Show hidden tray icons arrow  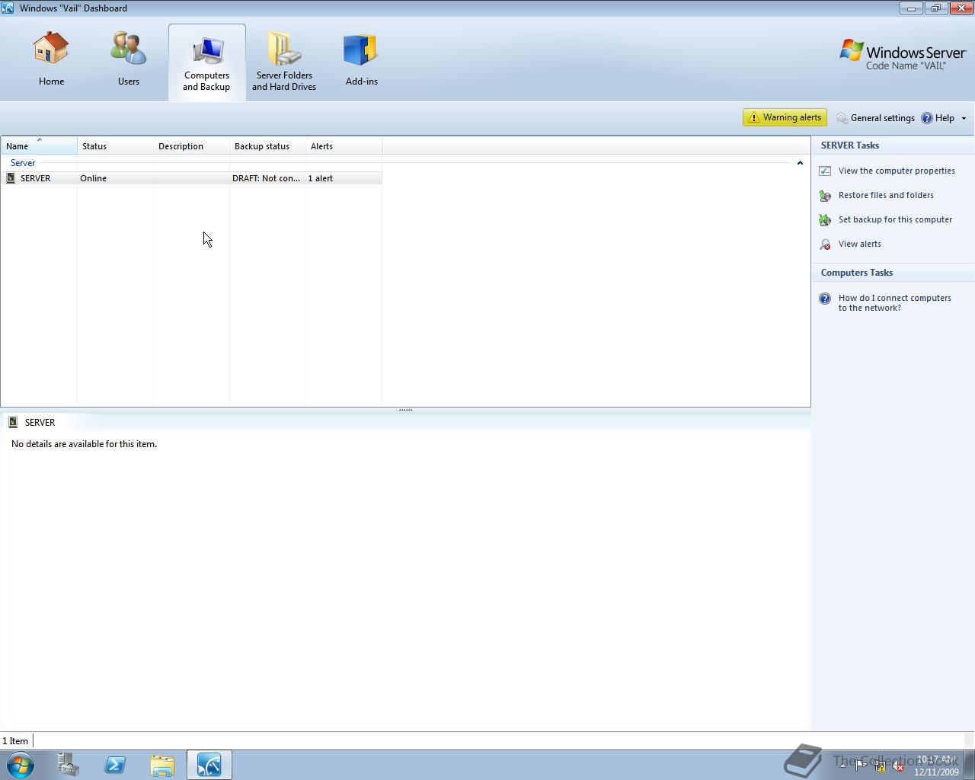coord(842,766)
